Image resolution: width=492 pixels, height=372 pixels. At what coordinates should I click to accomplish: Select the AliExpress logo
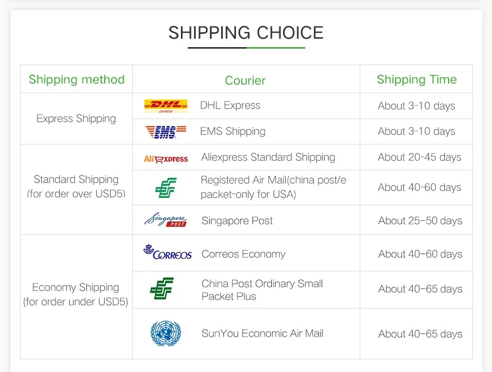[x=166, y=159]
